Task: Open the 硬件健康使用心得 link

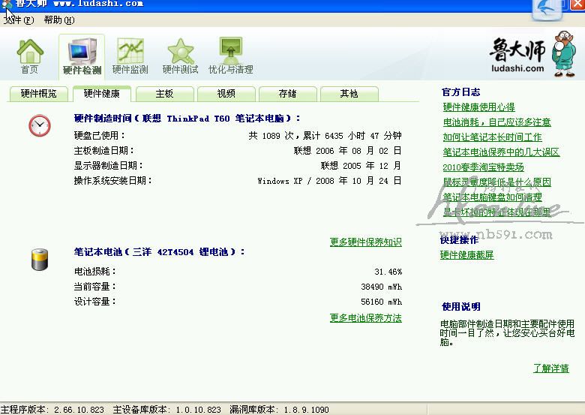Action: tap(478, 107)
